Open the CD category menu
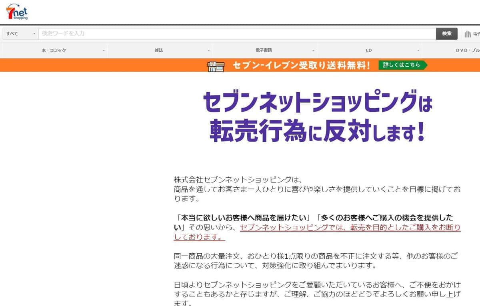The height and width of the screenshot is (306, 480). (368, 50)
